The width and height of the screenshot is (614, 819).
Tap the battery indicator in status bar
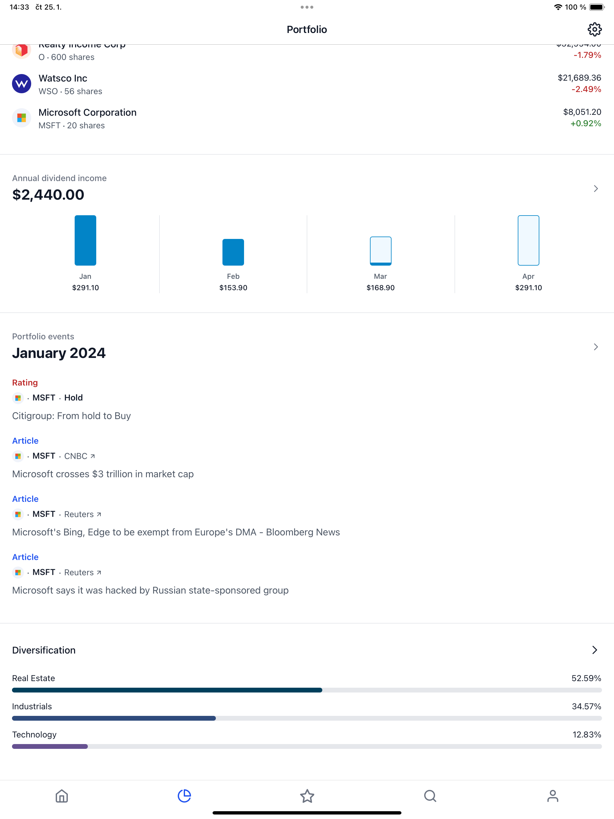tap(597, 7)
